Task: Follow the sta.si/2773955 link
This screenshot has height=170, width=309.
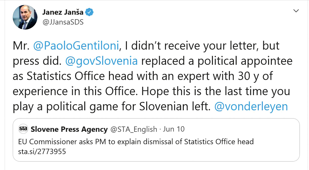Action: 42,152
